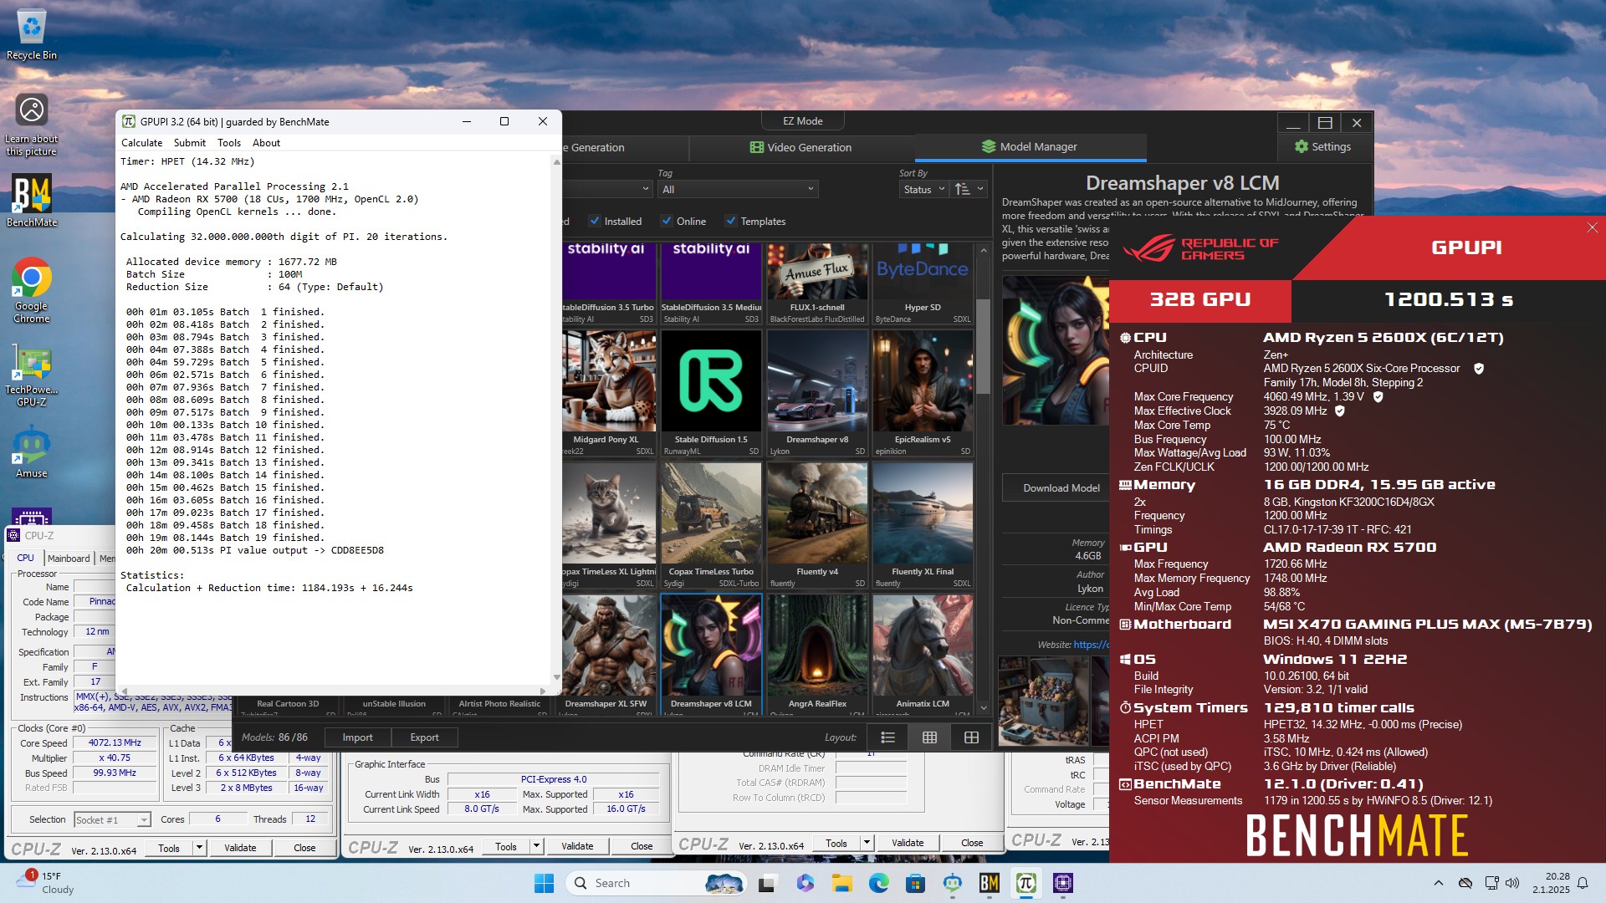
Task: Open the Calculate menu in GPUPI
Action: tap(141, 143)
